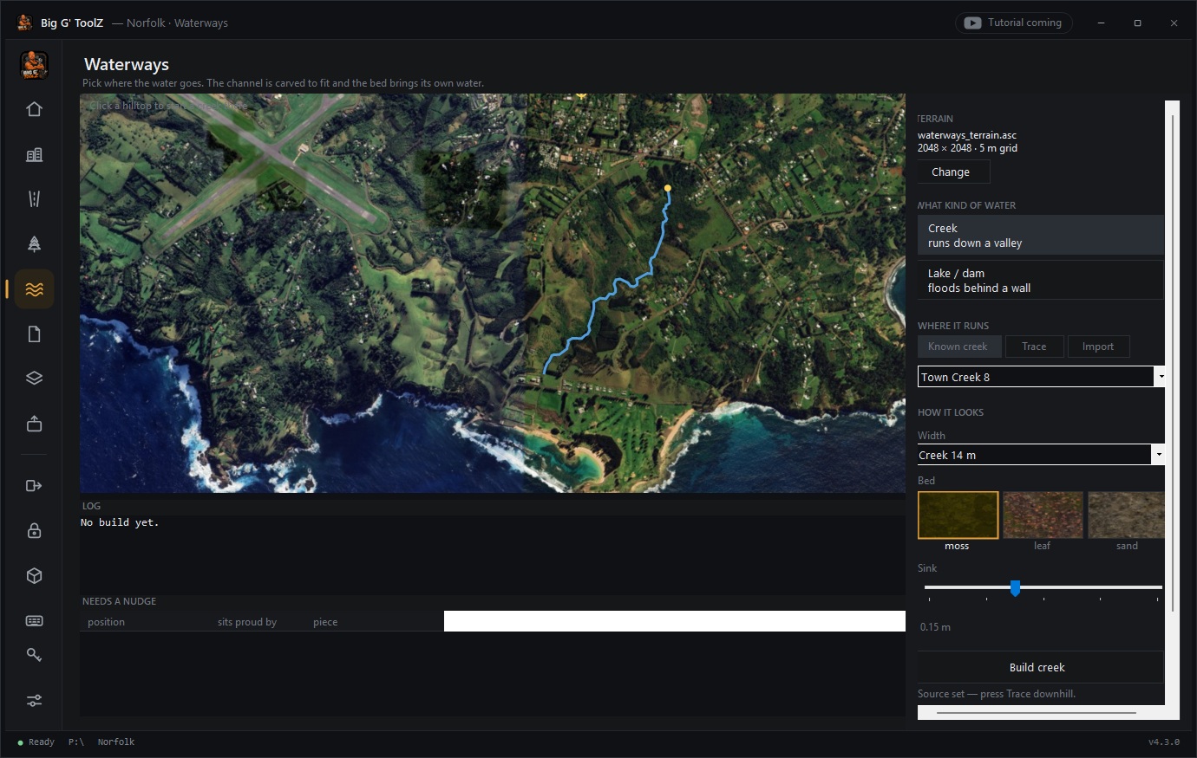Switch to the Import tab

click(1098, 347)
